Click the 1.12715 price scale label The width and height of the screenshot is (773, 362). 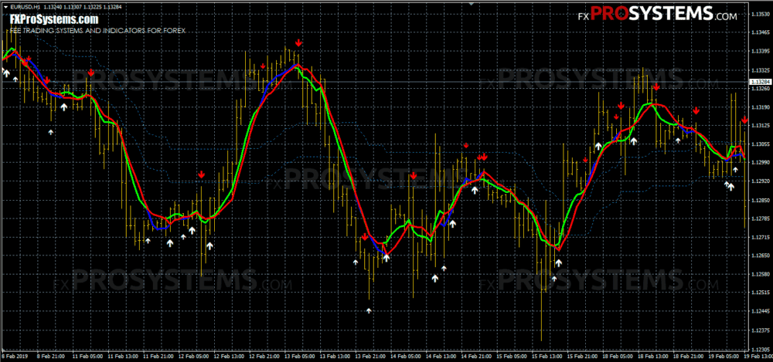coord(759,238)
